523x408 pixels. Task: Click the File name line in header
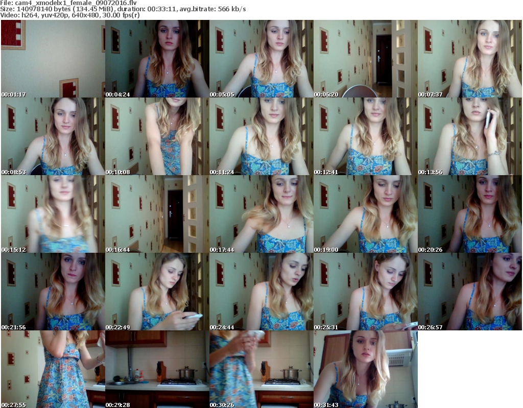click(68, 3)
